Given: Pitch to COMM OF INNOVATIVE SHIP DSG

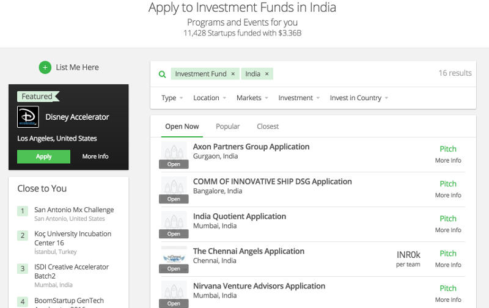Looking at the screenshot, I should [x=448, y=184].
